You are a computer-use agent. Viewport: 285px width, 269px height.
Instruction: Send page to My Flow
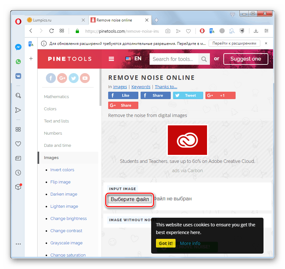178,31
